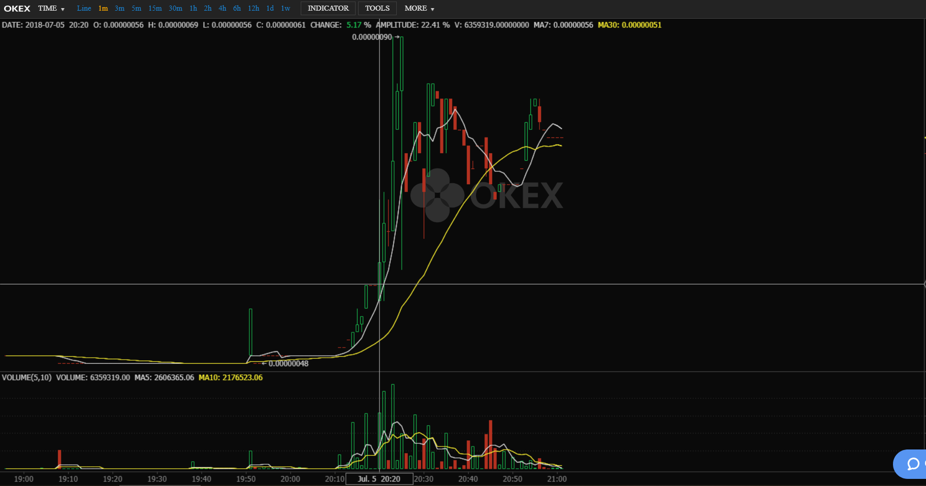
Task: Click the Jul. 5 20:20 crosshair time label
Action: (379, 479)
